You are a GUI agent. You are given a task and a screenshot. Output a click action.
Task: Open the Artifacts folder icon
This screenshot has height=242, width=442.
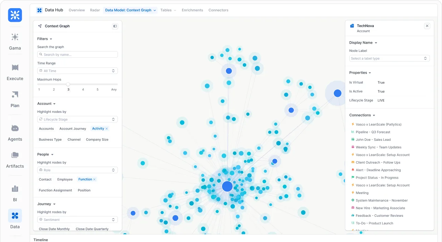[15, 155]
